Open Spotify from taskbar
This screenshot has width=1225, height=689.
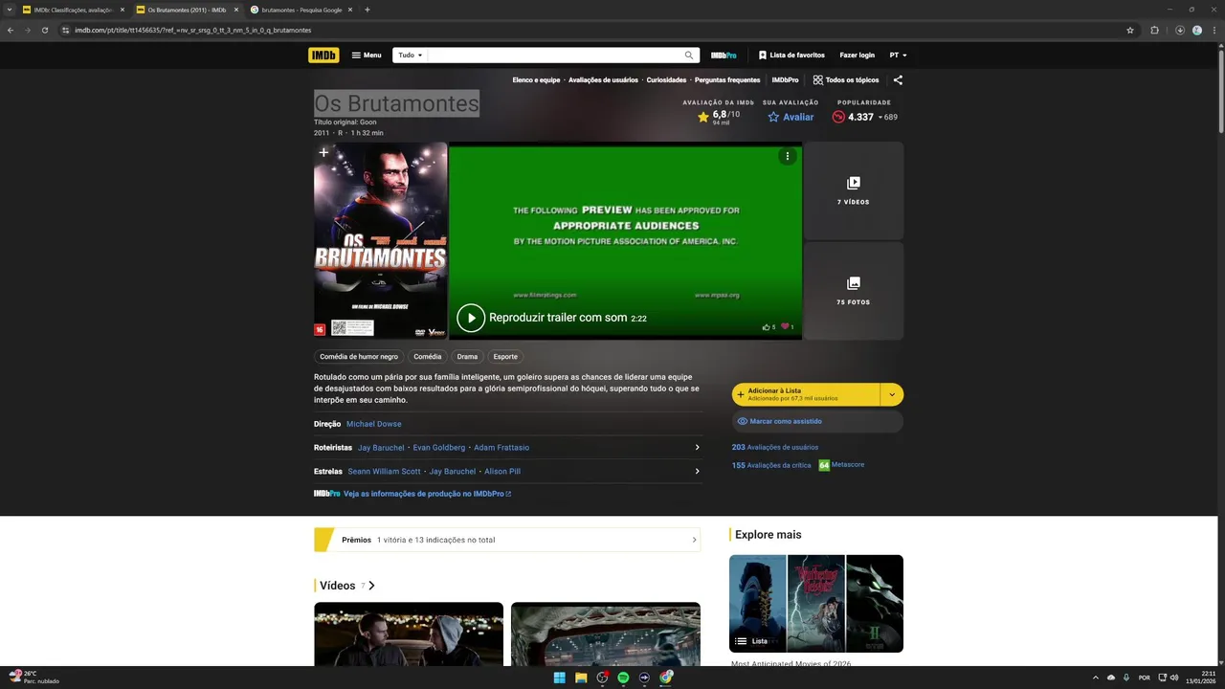point(623,678)
